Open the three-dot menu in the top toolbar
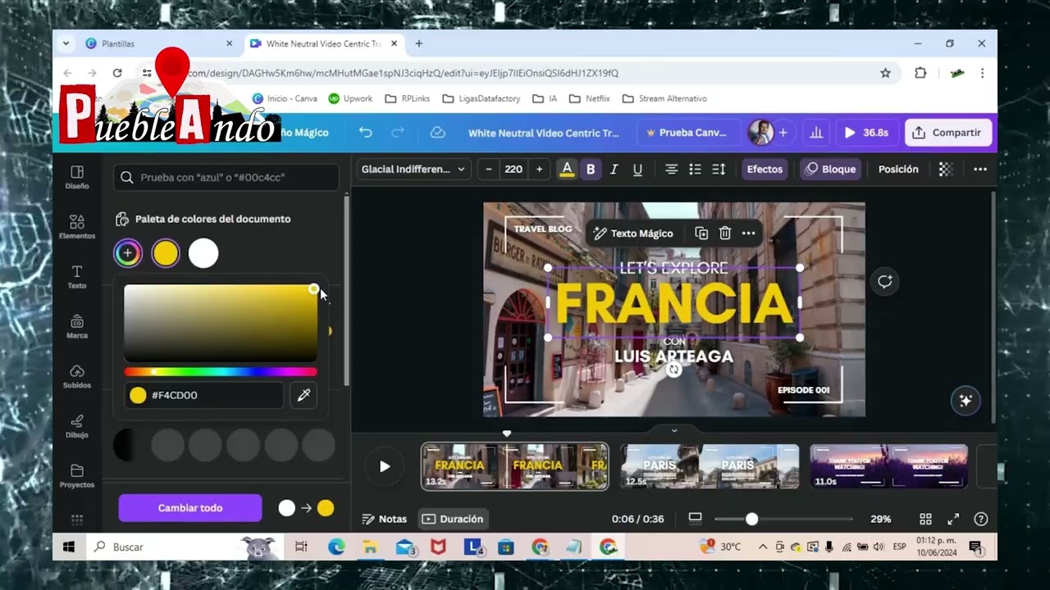The height and width of the screenshot is (590, 1050). 980,169
